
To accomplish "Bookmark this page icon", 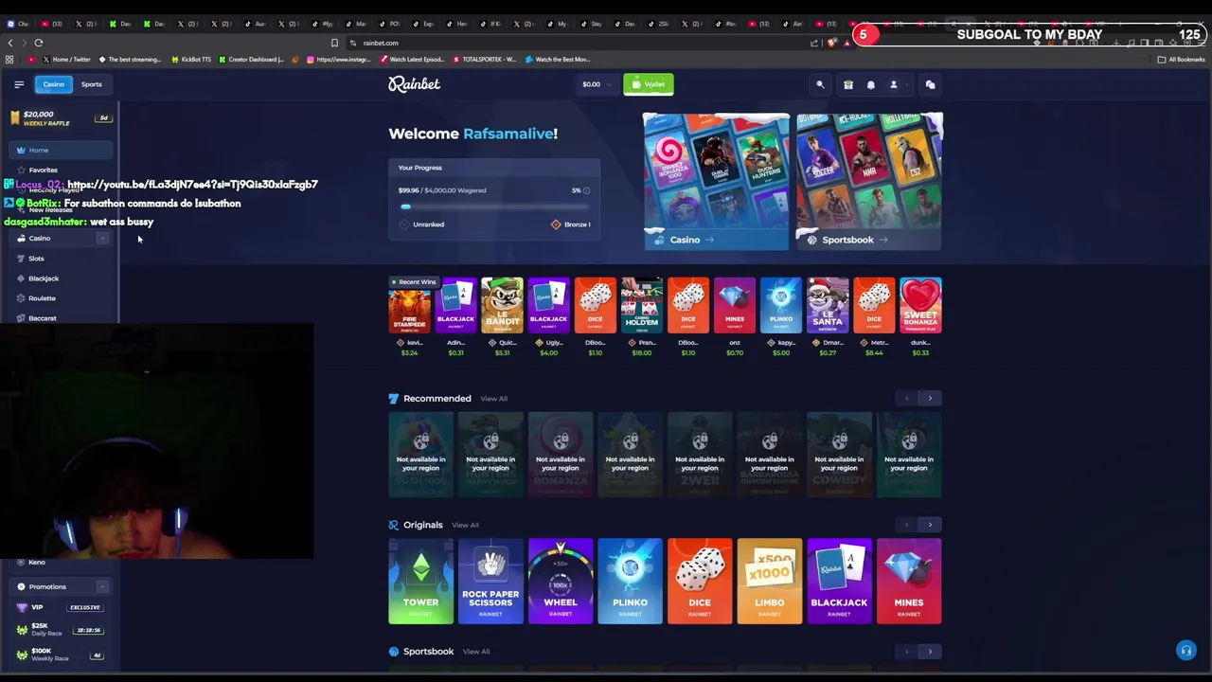I will click(x=334, y=43).
